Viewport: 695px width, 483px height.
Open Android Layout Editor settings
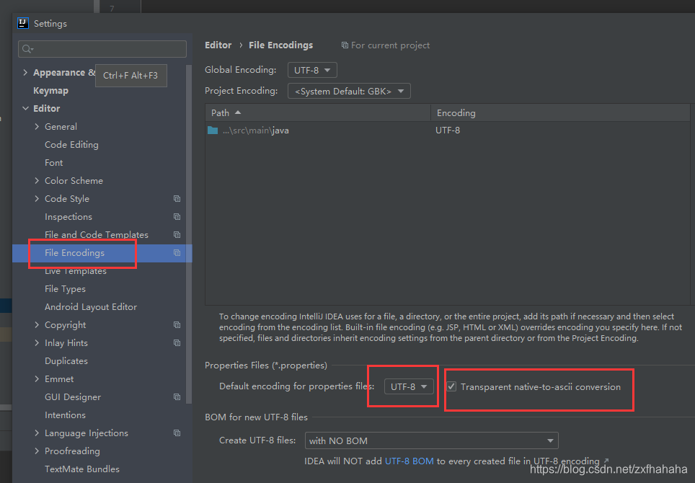[x=90, y=306]
